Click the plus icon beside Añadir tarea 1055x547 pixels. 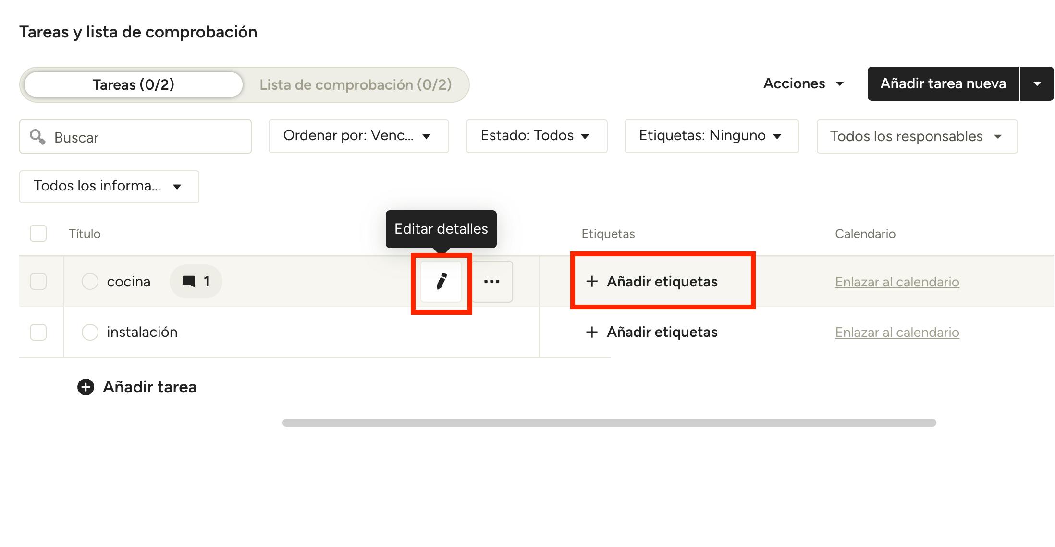coord(86,387)
